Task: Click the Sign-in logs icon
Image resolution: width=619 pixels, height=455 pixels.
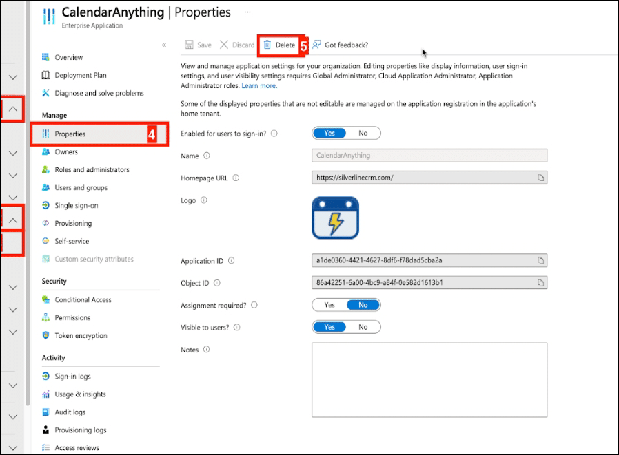Action: pos(45,376)
